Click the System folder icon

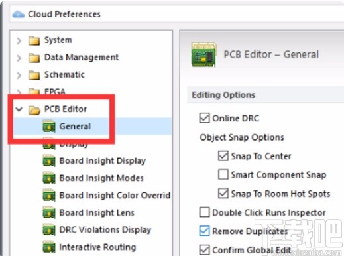coord(34,40)
